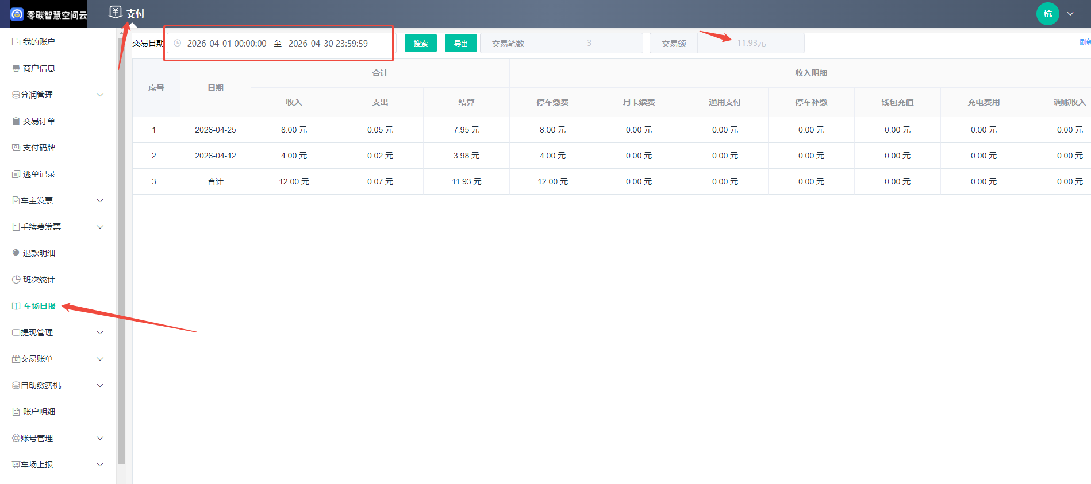Click the date cell 2026-04-12
This screenshot has width=1091, height=484.
pyautogui.click(x=216, y=156)
